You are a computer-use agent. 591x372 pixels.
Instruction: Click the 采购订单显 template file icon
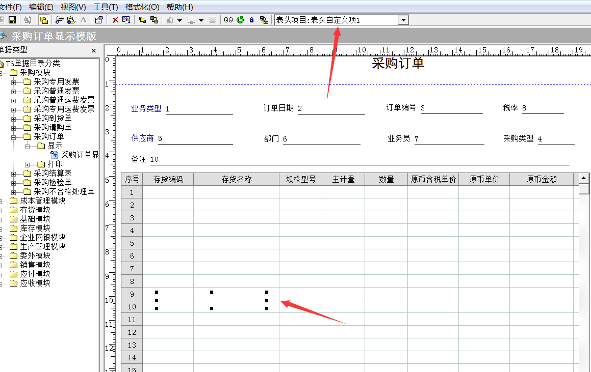(55, 155)
